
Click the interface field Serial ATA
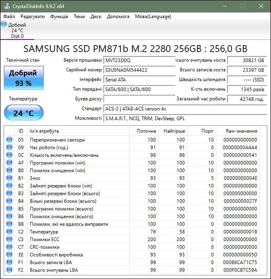[x=139, y=80]
